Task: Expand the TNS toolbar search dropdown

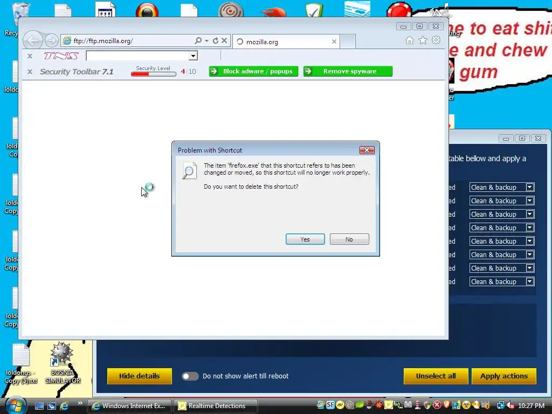Action: click(x=193, y=56)
